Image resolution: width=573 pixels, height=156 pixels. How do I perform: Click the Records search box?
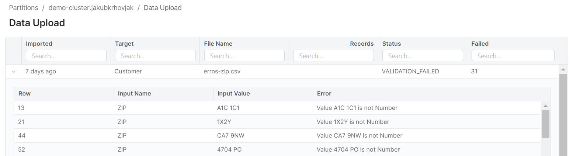tap(333, 56)
